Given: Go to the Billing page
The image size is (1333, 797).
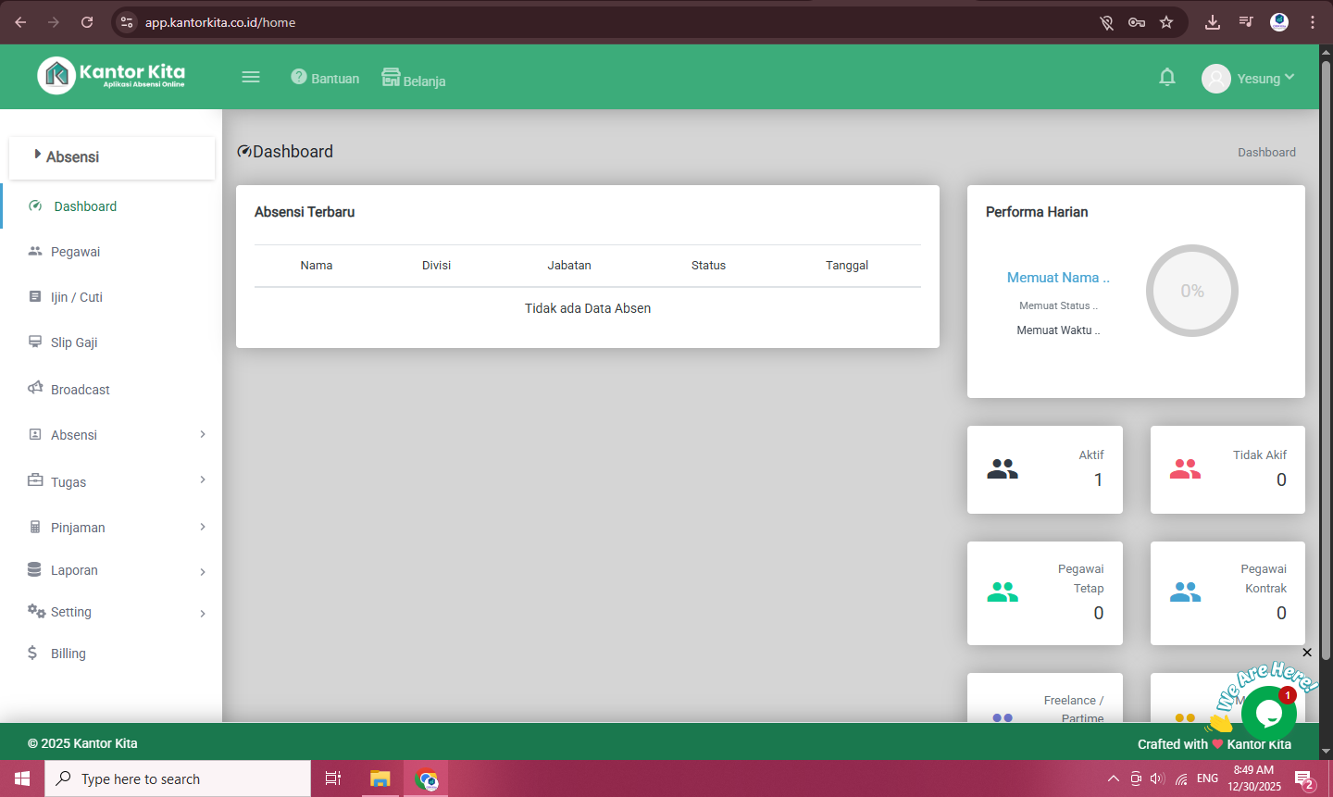Looking at the screenshot, I should pos(68,654).
